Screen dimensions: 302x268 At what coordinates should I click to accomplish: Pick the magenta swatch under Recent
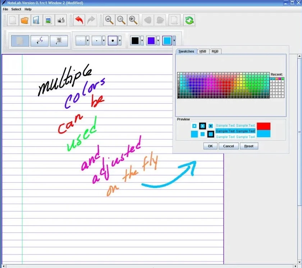(x=280, y=79)
